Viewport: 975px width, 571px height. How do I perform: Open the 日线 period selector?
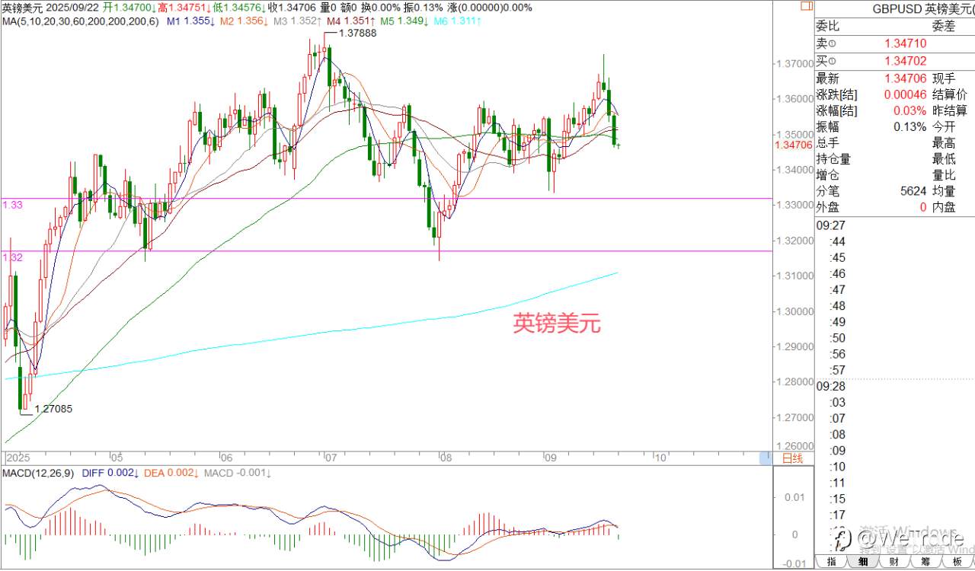click(x=793, y=458)
